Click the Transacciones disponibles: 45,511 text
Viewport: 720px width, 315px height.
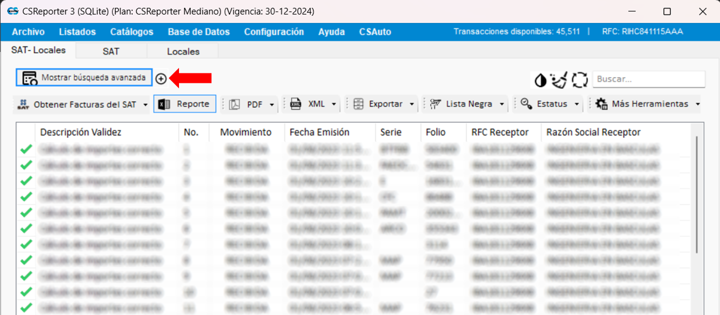coord(516,31)
